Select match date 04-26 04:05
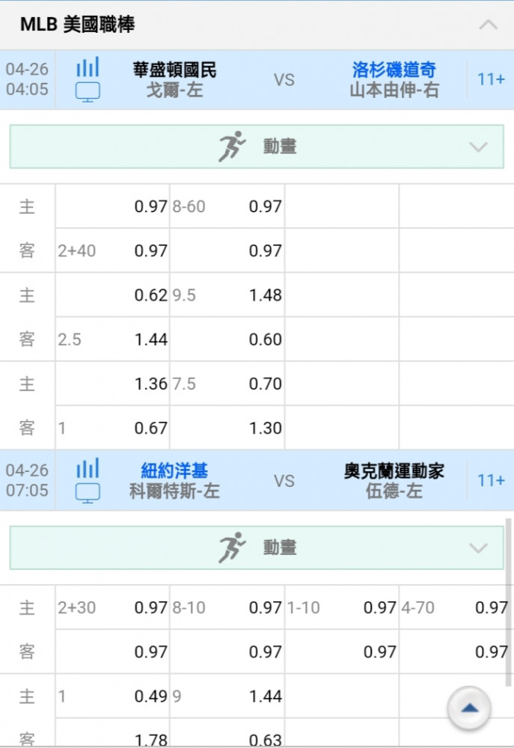This screenshot has width=514, height=748. tap(27, 79)
